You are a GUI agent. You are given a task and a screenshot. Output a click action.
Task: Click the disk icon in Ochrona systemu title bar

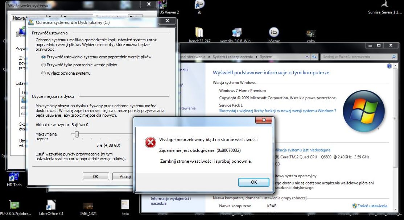(31, 22)
